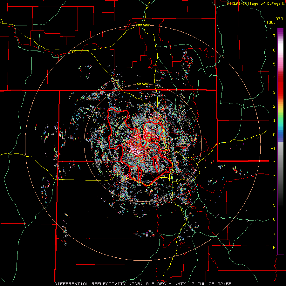Click the 4 value on the ZDR scale
286x286 pixels.
point(274,78)
